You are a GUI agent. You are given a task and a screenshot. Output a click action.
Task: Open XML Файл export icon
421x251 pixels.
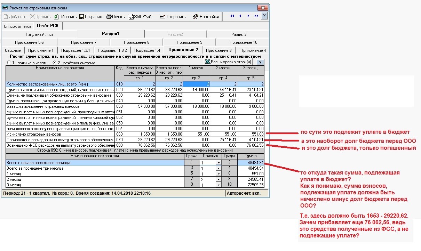pyautogui.click(x=131, y=16)
